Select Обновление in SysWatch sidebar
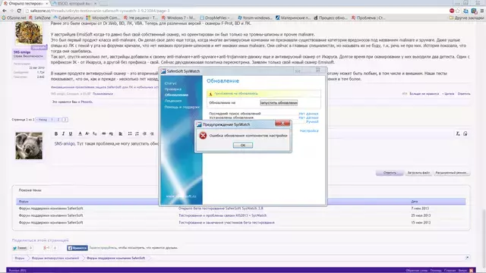This screenshot has width=486, height=273. 176,95
